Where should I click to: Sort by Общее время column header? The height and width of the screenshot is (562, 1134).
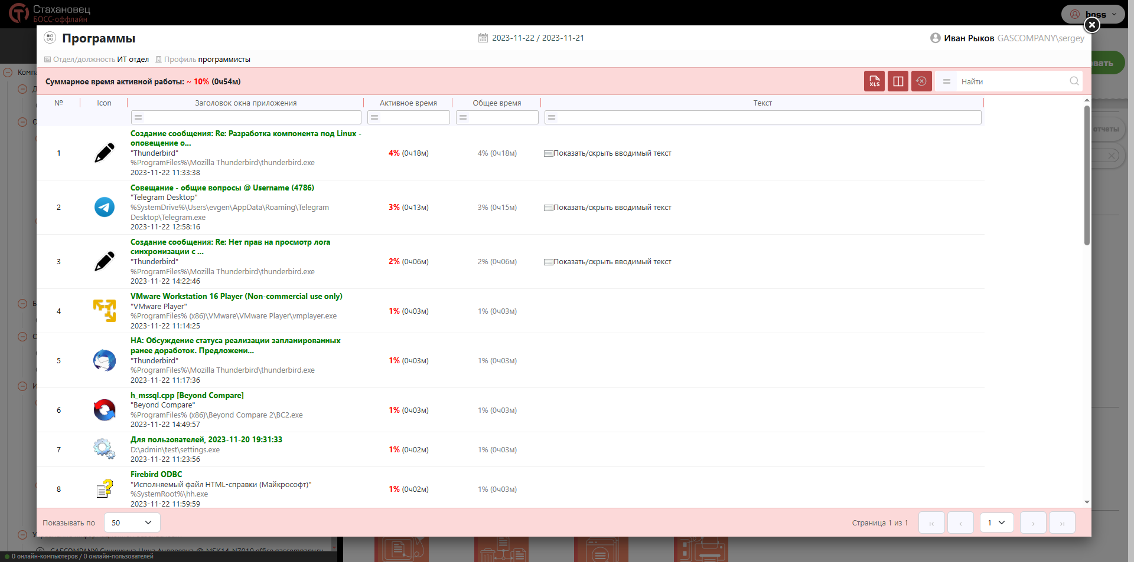click(497, 103)
